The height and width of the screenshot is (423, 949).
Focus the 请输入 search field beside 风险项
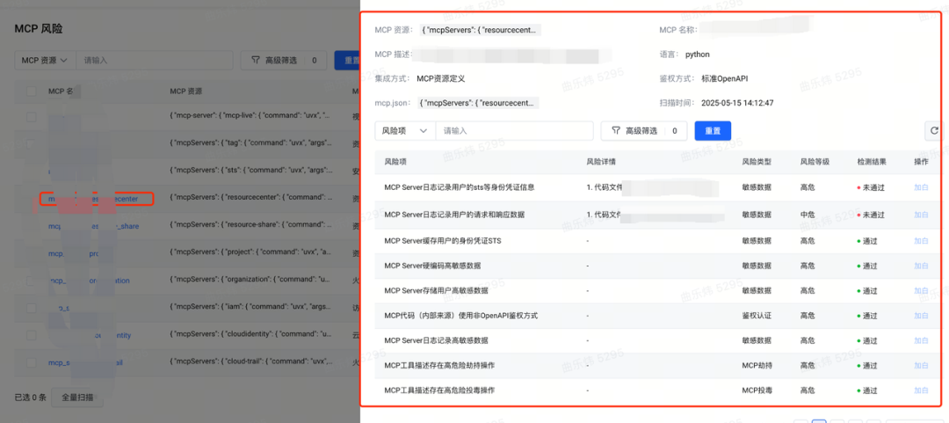514,130
